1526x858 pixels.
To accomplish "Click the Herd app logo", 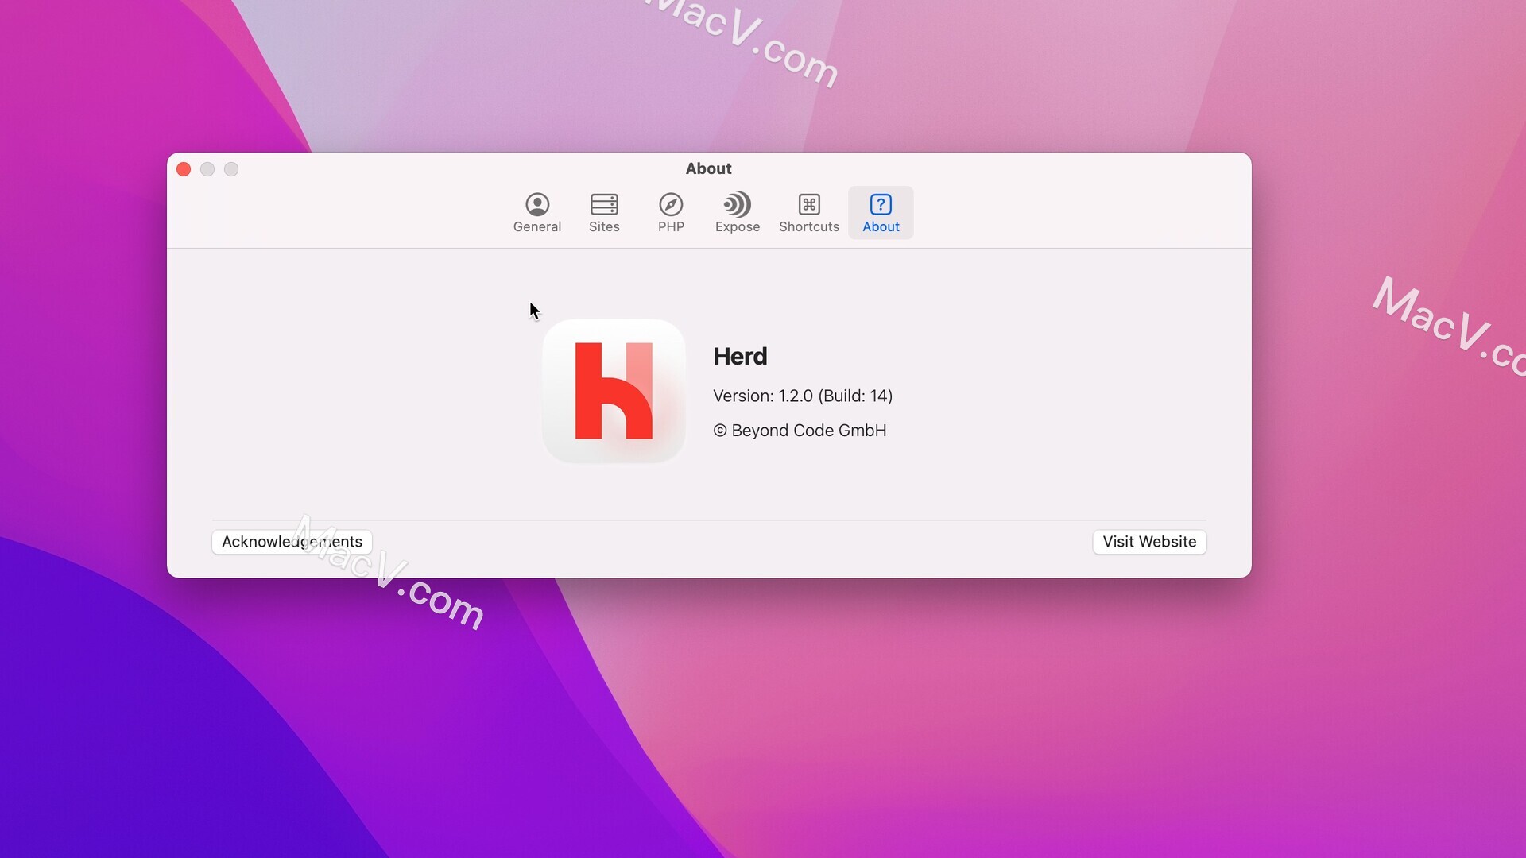I will [614, 391].
